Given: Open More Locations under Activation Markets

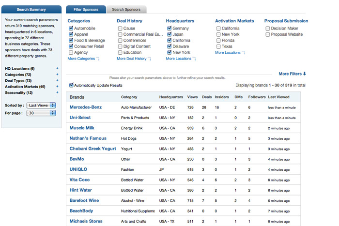Looking at the screenshot, I should tap(230, 52).
